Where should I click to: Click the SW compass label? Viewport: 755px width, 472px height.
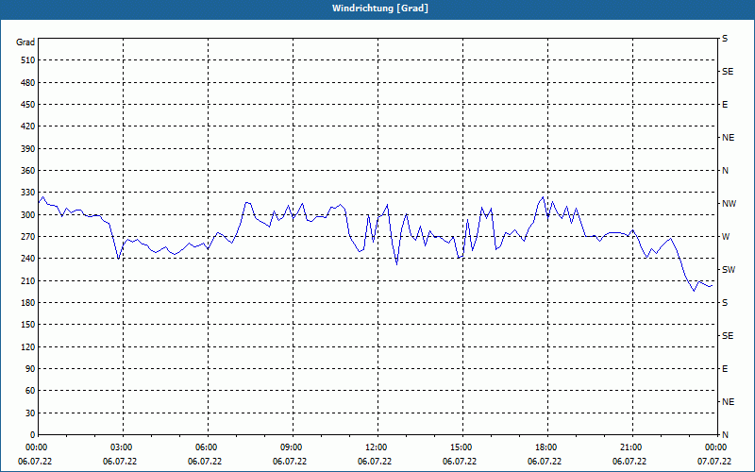click(x=729, y=270)
